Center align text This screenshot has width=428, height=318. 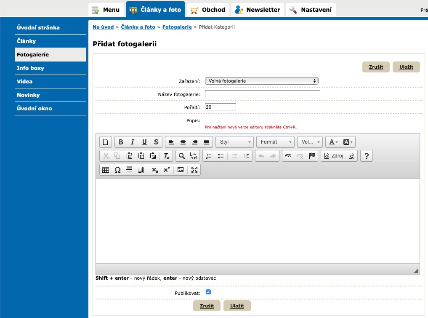click(x=183, y=142)
